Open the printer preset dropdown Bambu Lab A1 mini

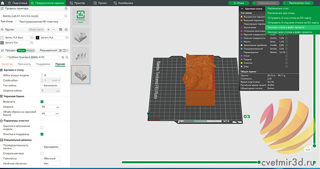tap(32, 16)
